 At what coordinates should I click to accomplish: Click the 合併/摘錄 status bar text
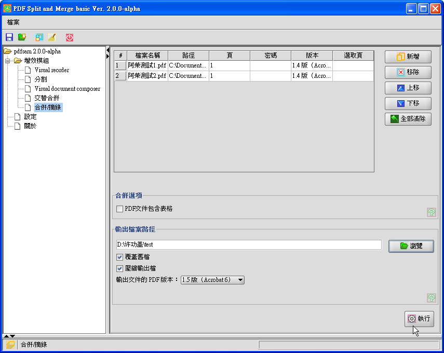(x=34, y=345)
